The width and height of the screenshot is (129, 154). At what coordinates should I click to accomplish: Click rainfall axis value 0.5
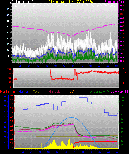point(12,126)
